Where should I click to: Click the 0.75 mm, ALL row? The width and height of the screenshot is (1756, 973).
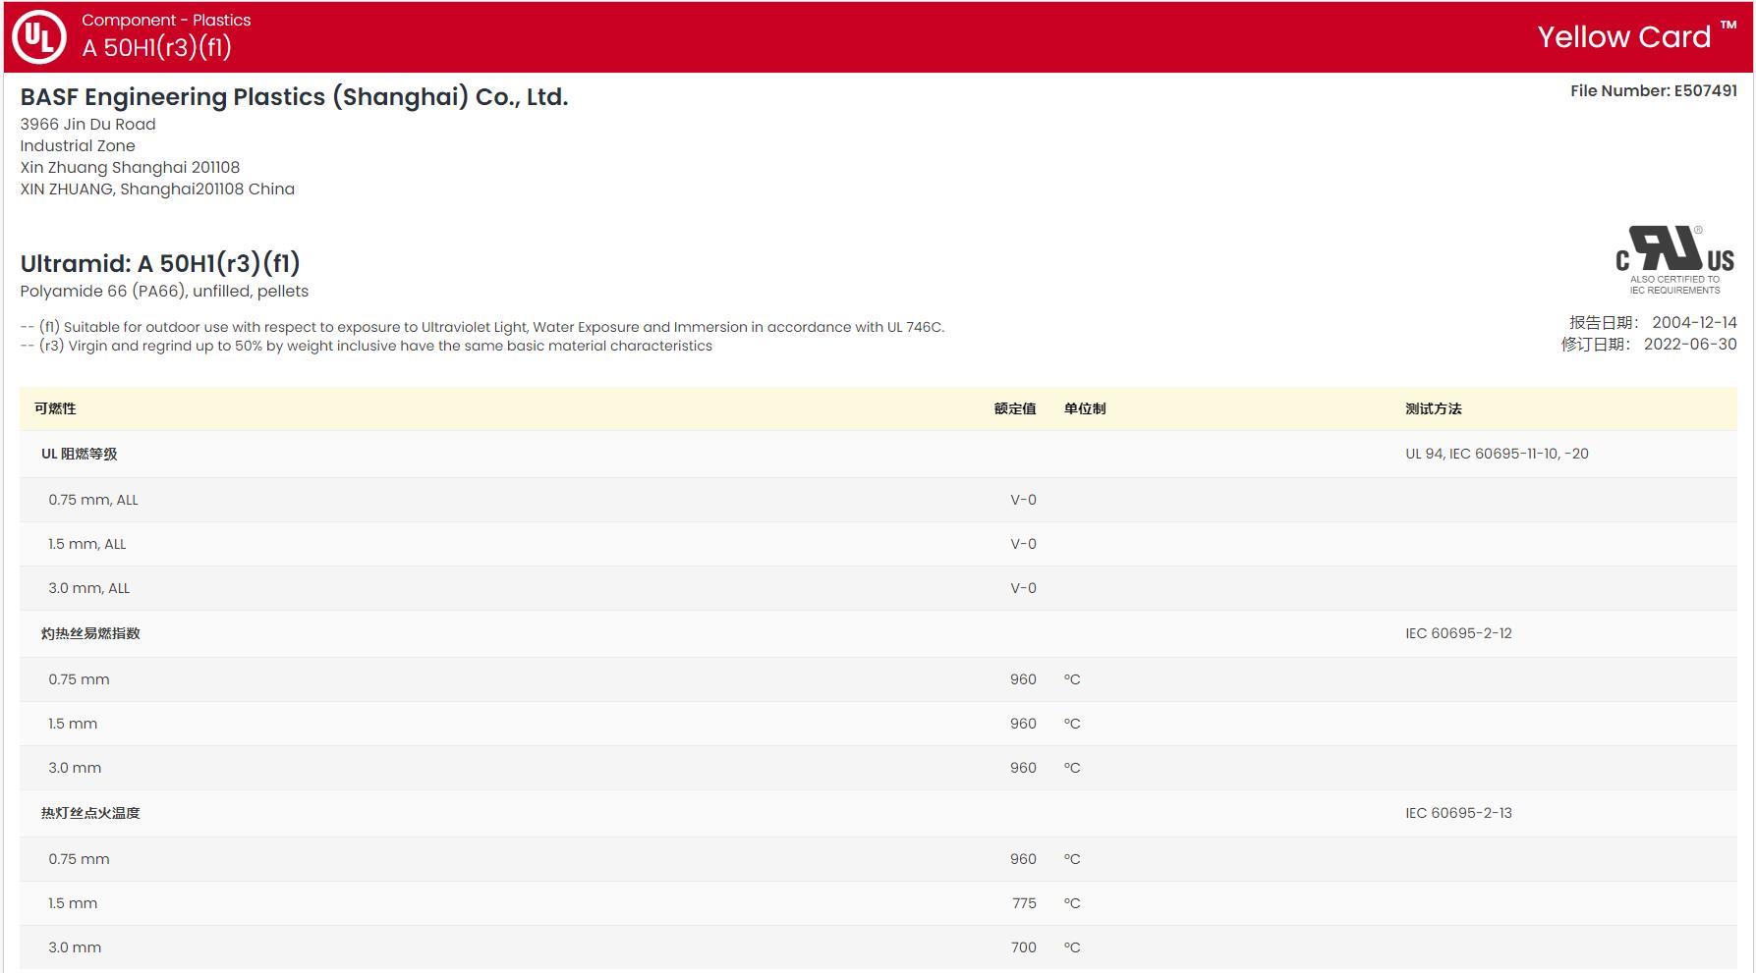coord(878,500)
